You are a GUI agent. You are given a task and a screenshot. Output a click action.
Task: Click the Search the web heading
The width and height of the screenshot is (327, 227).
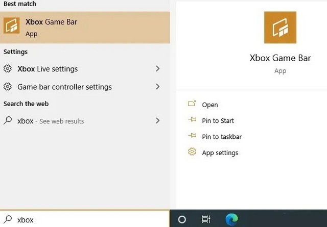tap(26, 104)
